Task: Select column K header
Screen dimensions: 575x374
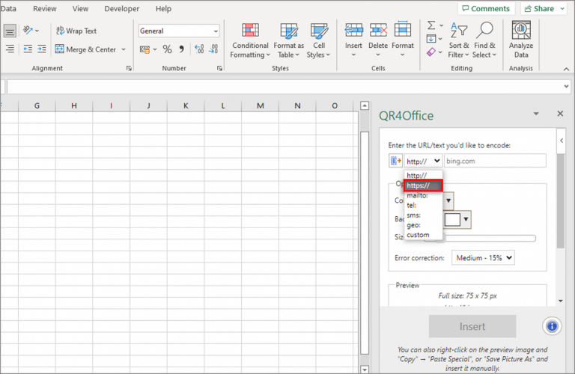Action: (x=186, y=105)
